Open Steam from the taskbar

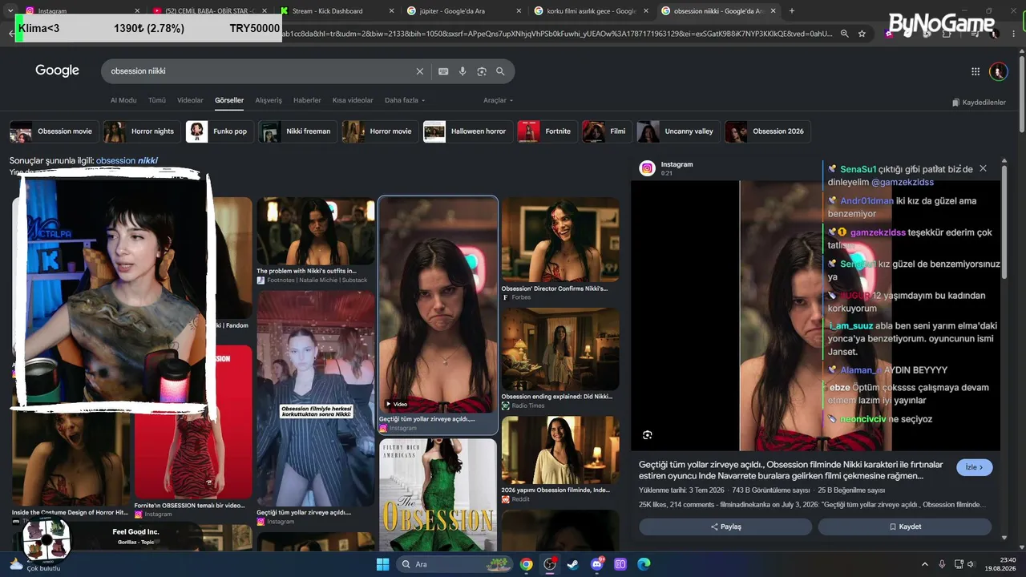[572, 564]
